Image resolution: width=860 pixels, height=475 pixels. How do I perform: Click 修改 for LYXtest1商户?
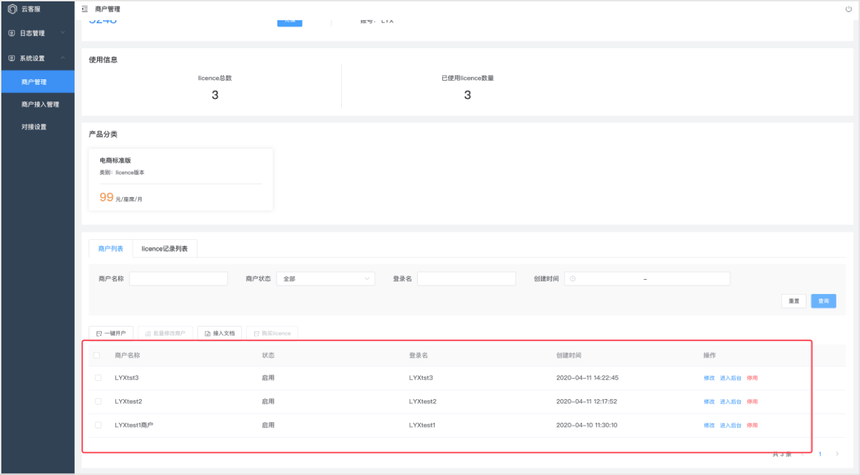click(x=709, y=426)
